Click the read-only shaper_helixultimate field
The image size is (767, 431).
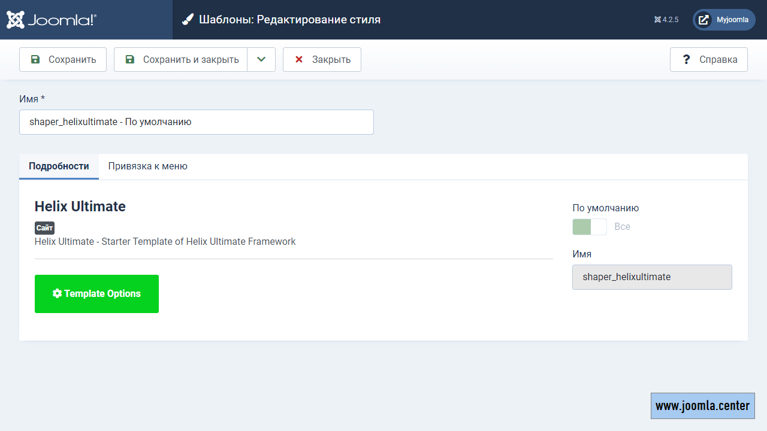tap(652, 277)
